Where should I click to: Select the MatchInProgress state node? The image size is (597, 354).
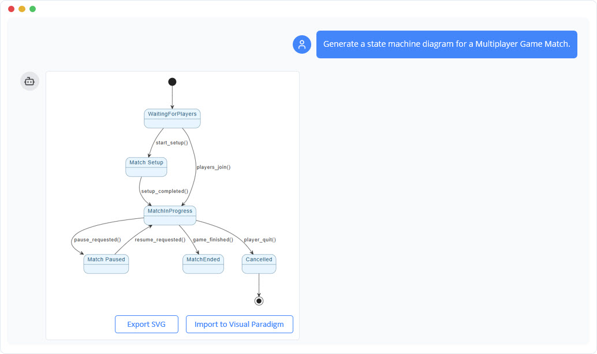coord(170,214)
